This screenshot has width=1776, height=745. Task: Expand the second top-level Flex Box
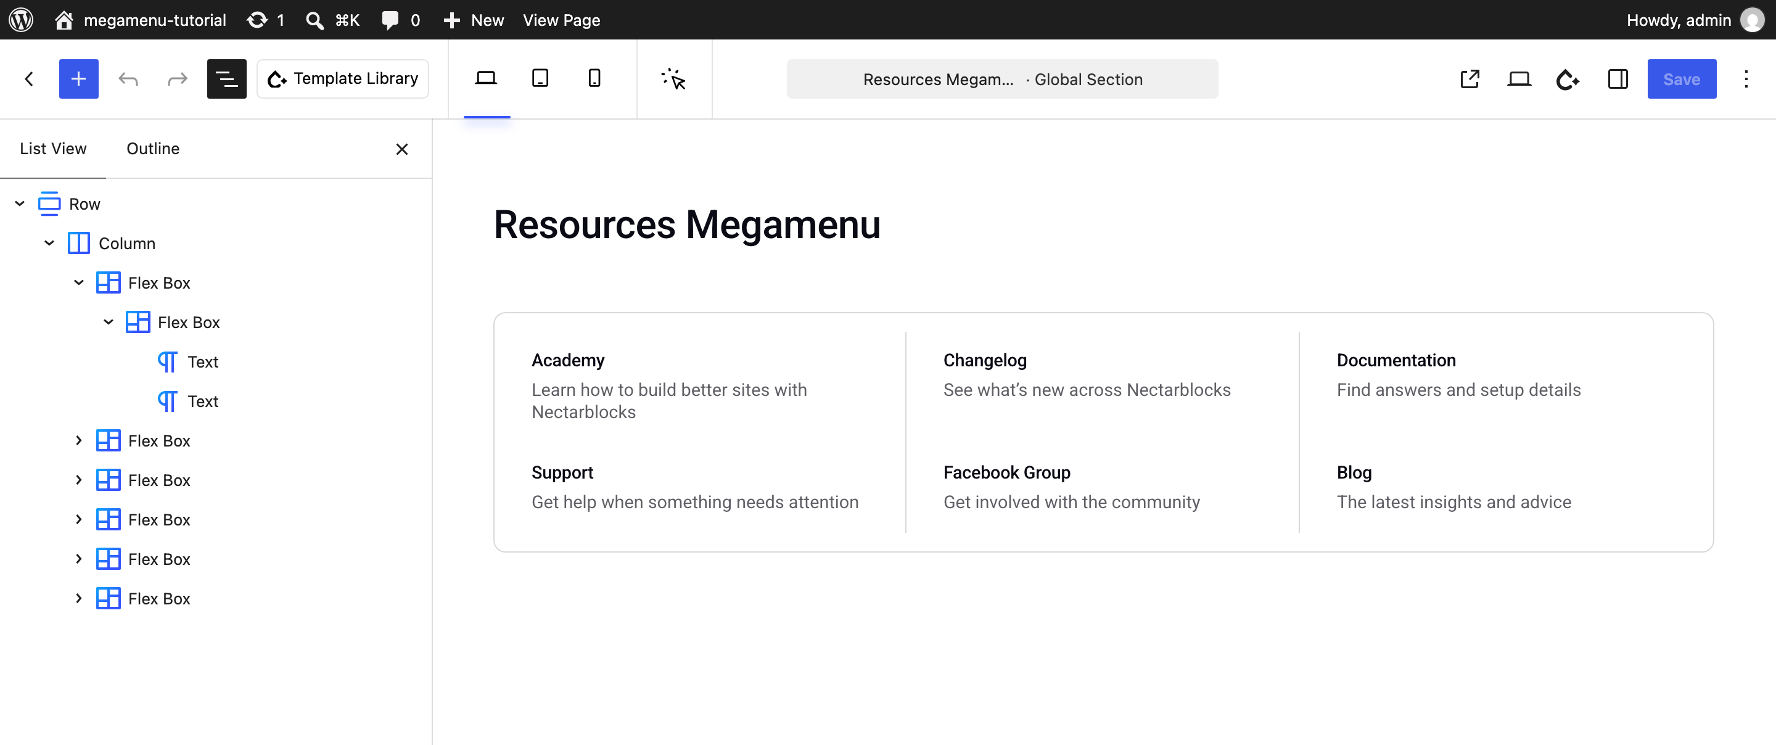pos(80,440)
